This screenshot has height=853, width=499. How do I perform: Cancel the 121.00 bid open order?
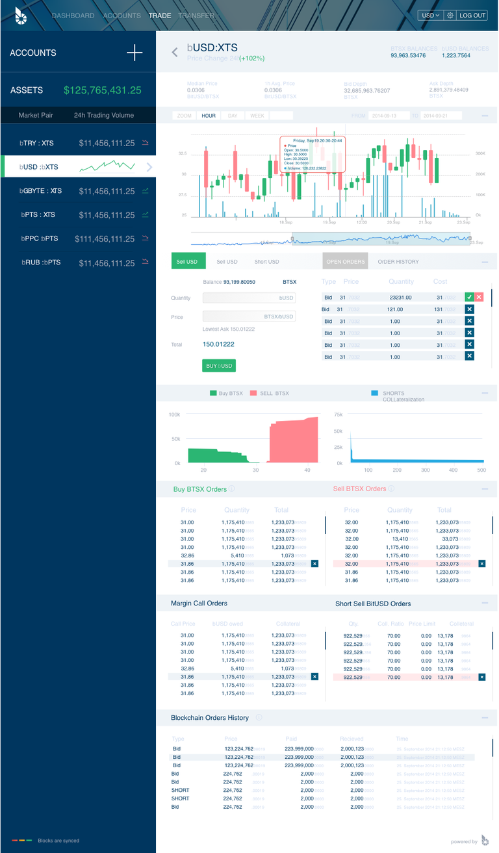coord(469,309)
